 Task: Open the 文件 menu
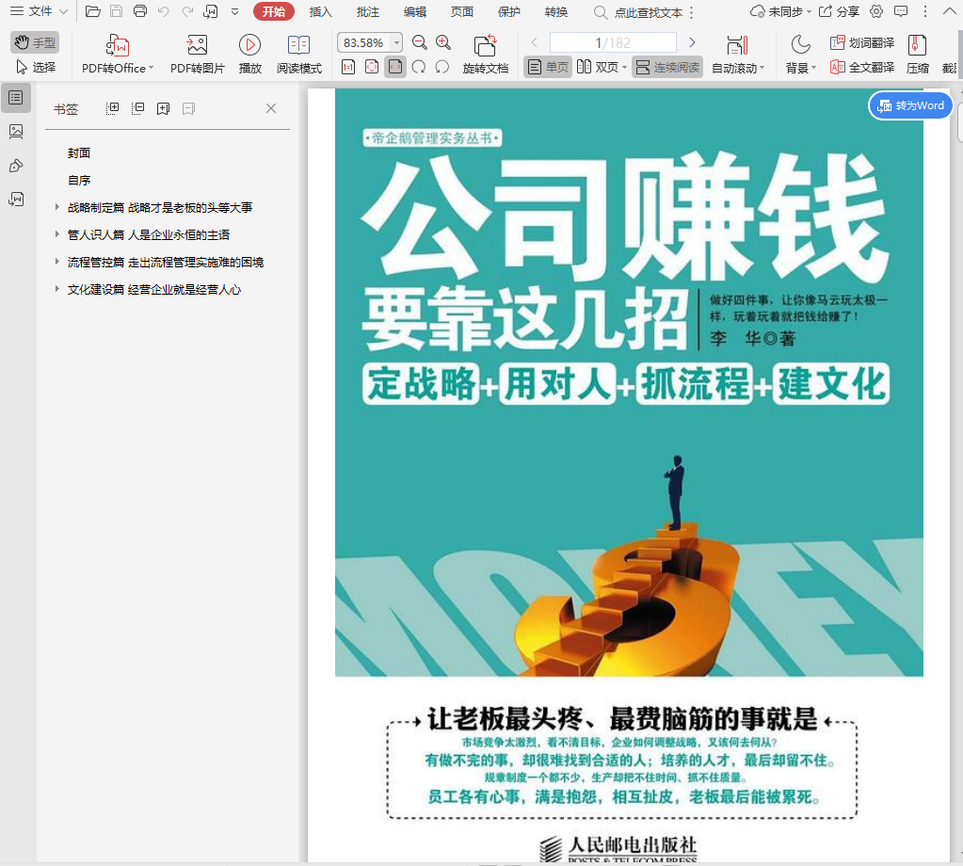(40, 11)
